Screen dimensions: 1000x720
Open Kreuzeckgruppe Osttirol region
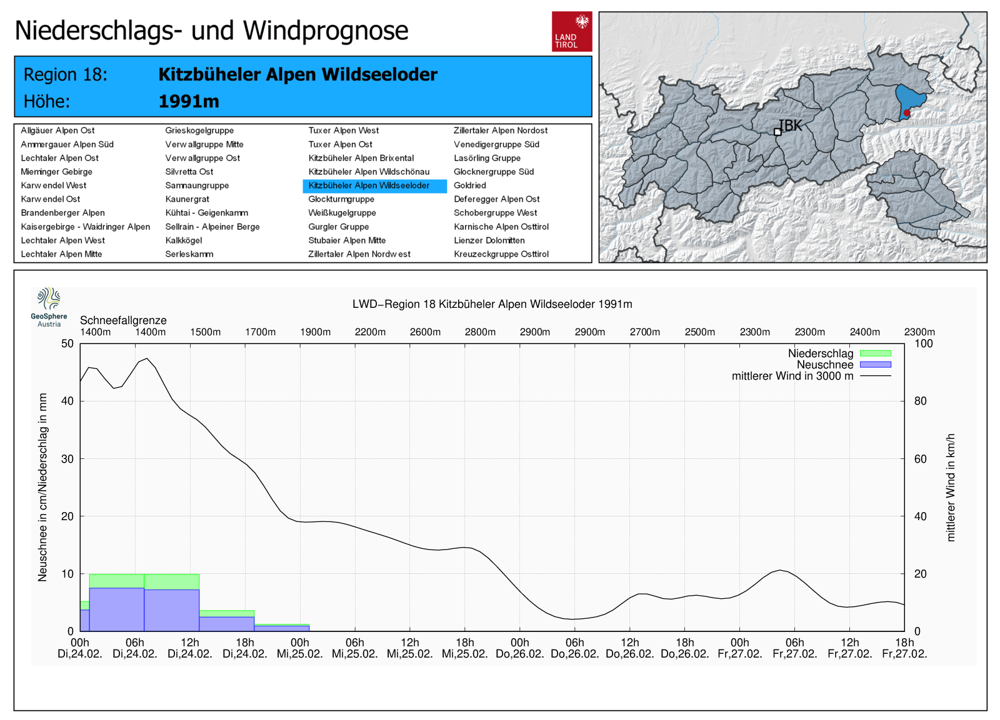click(x=501, y=254)
